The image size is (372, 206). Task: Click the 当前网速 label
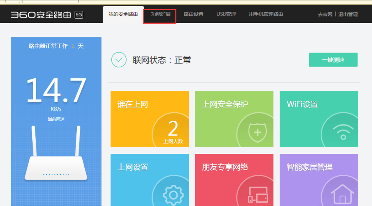click(x=56, y=119)
